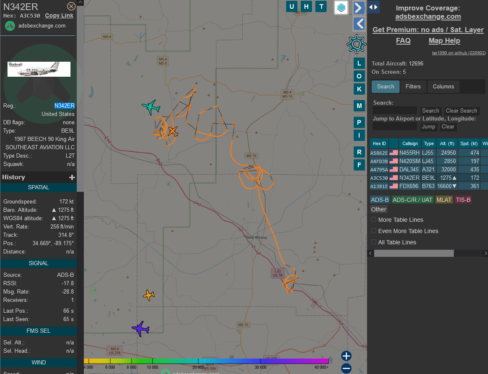Enable More Table Lines checkbox

click(374, 220)
